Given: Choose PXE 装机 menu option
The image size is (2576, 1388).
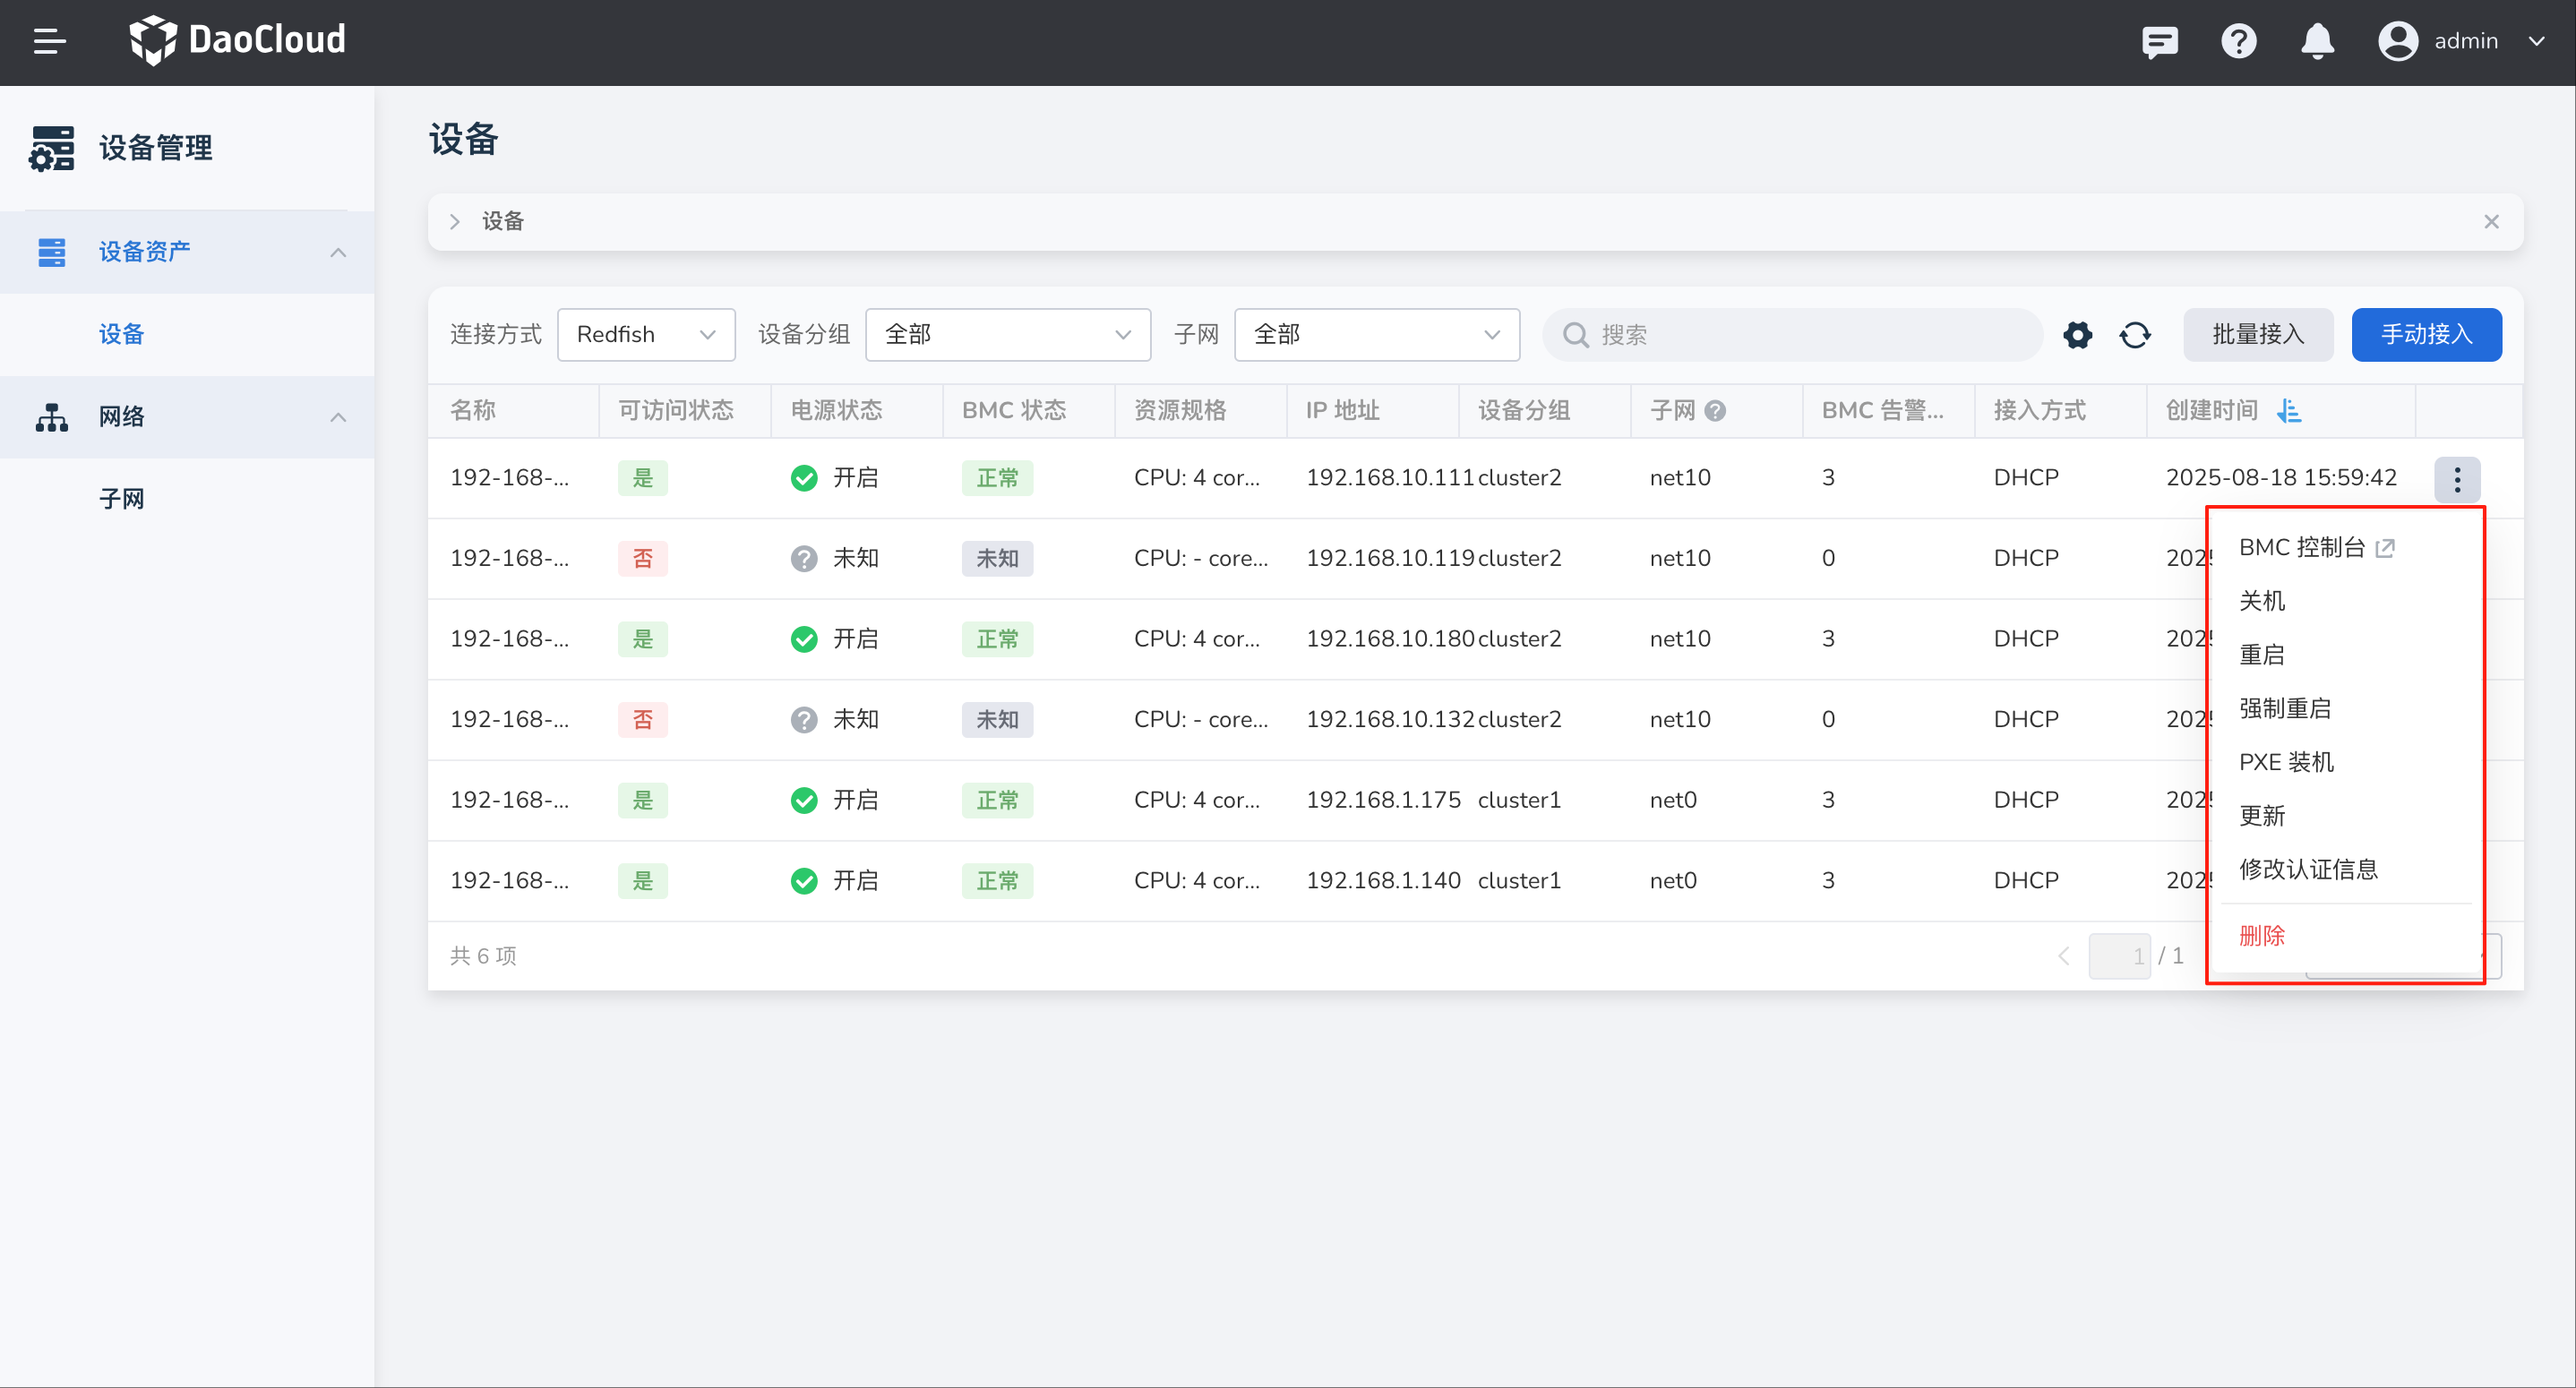Looking at the screenshot, I should point(2285,762).
